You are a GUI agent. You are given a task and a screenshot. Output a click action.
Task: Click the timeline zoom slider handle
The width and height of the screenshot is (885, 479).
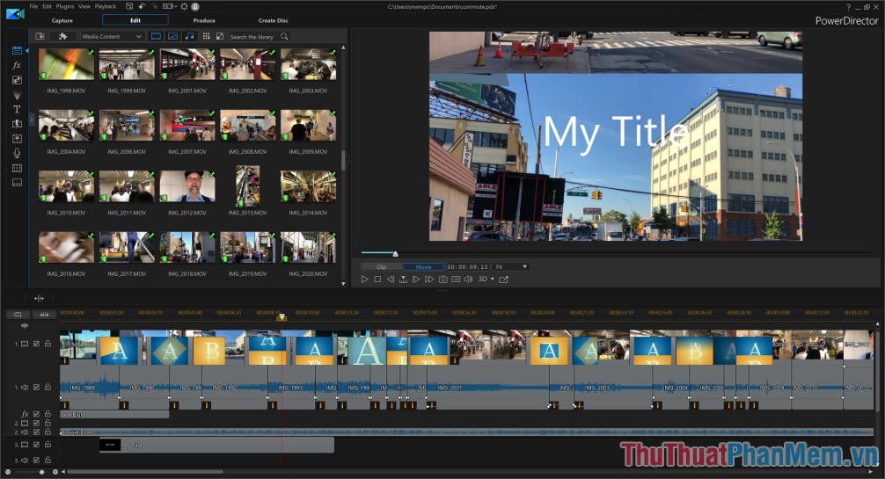coord(41,472)
